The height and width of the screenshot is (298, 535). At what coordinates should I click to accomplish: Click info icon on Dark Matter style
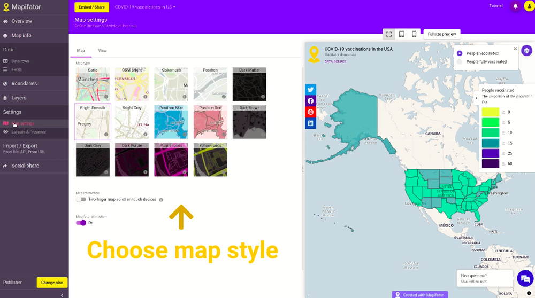pyautogui.click(x=263, y=97)
